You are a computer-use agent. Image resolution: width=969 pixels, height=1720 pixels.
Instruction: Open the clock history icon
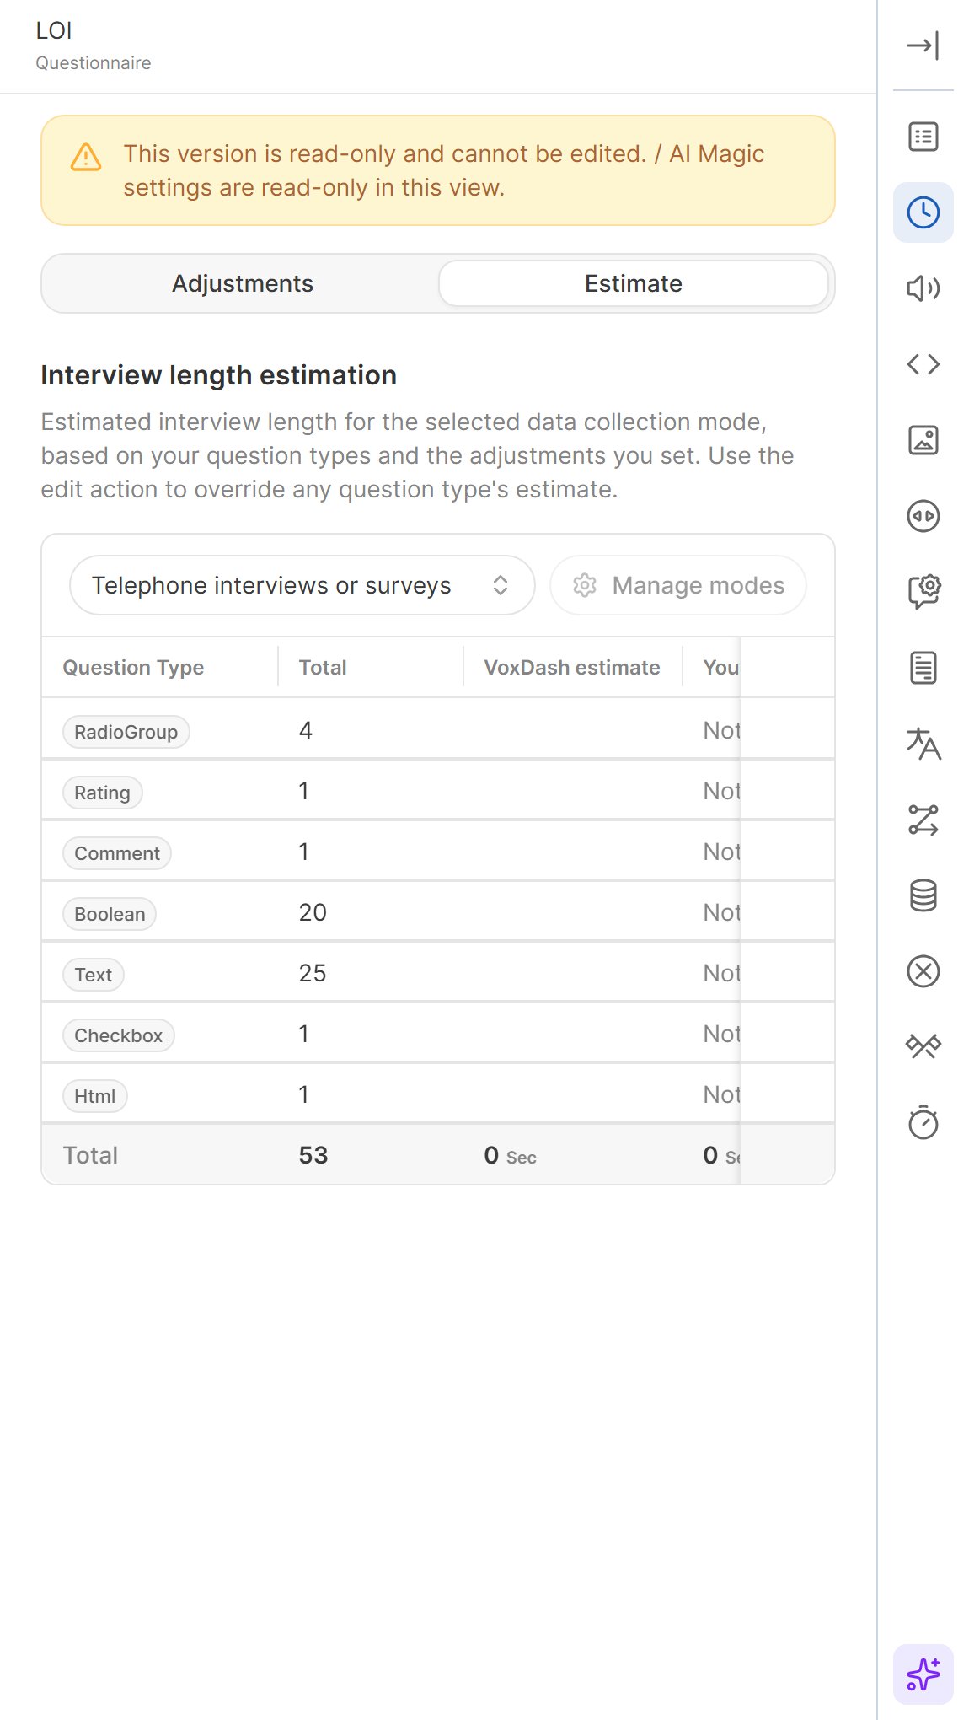[923, 212]
